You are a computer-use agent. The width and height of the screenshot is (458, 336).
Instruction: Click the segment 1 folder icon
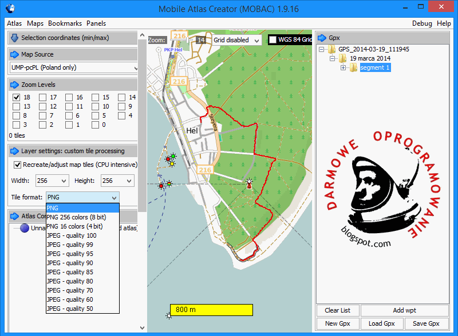coord(353,67)
